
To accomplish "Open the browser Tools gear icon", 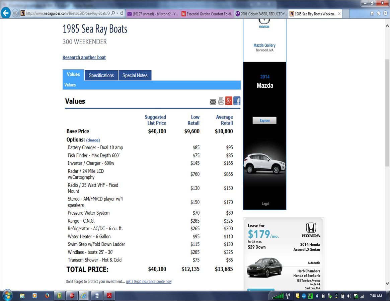I will point(385,13).
